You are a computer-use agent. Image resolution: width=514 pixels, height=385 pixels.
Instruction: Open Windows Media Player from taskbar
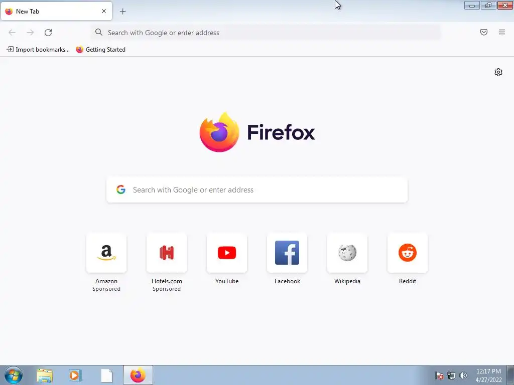[75, 375]
